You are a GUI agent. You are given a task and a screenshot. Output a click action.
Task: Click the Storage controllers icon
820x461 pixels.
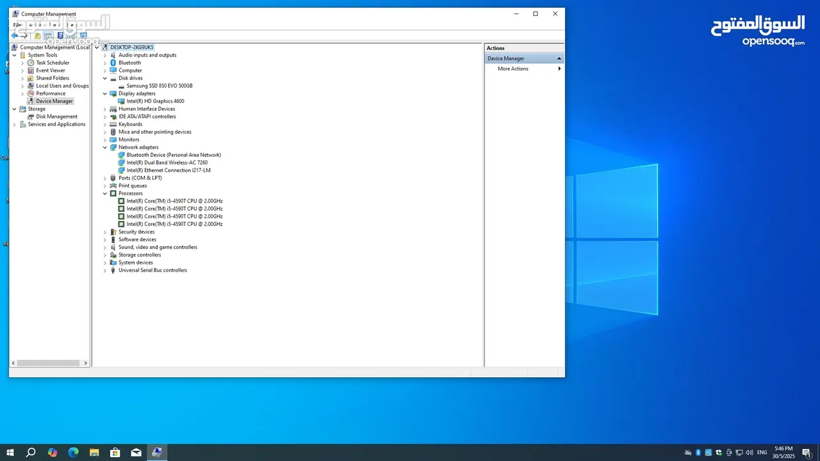[x=113, y=255]
